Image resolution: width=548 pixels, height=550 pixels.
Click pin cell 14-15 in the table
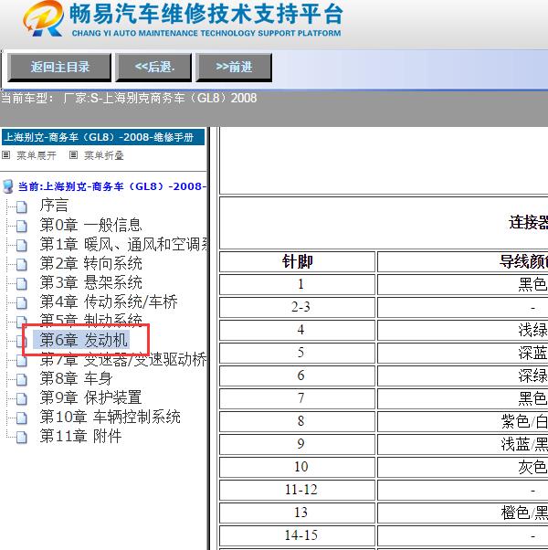298,535
